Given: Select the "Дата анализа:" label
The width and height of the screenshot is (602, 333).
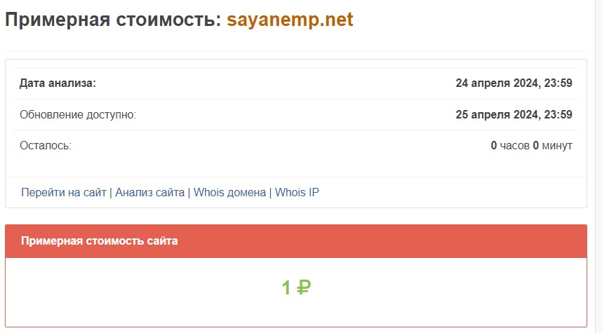Looking at the screenshot, I should coord(58,83).
